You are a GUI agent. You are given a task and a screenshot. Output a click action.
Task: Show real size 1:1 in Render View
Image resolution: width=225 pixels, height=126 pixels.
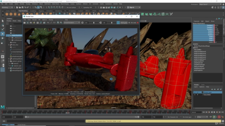(x=54, y=23)
